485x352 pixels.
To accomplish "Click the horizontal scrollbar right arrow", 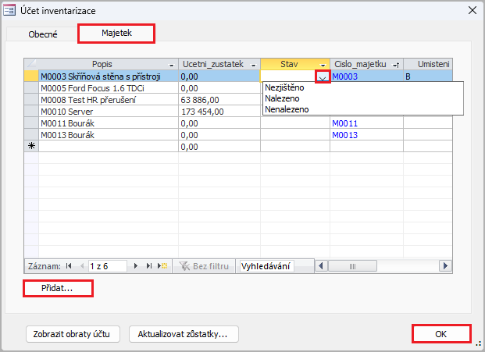I will (x=448, y=266).
